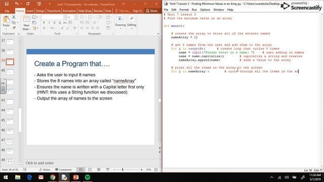
Task: Toggle Underline formatting
Action: 54,22
